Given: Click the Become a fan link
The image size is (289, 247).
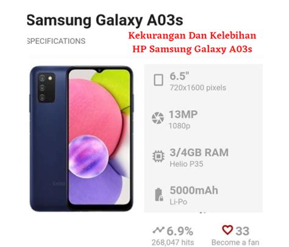Looking at the screenshot, I should [235, 242].
